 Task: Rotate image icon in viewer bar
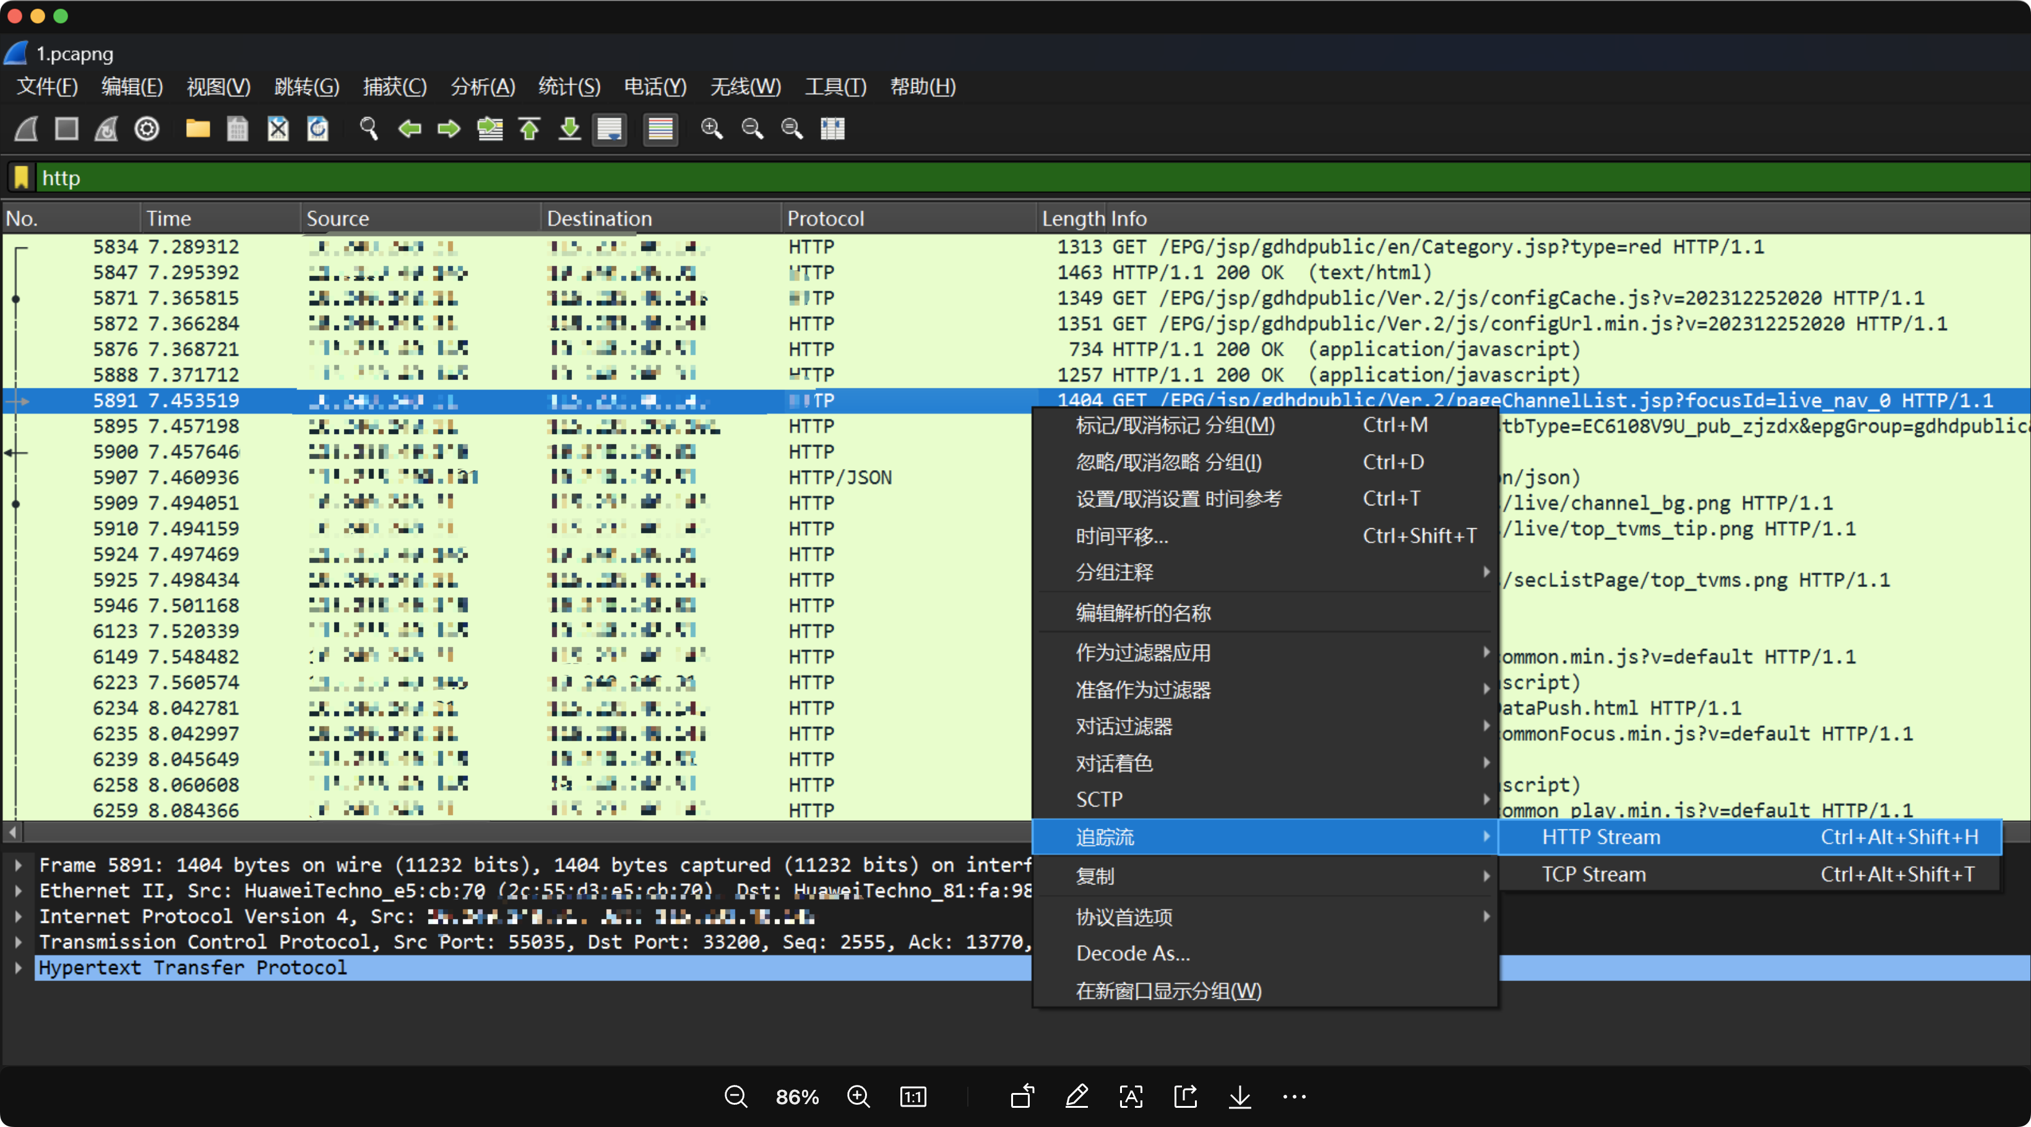coord(1022,1096)
